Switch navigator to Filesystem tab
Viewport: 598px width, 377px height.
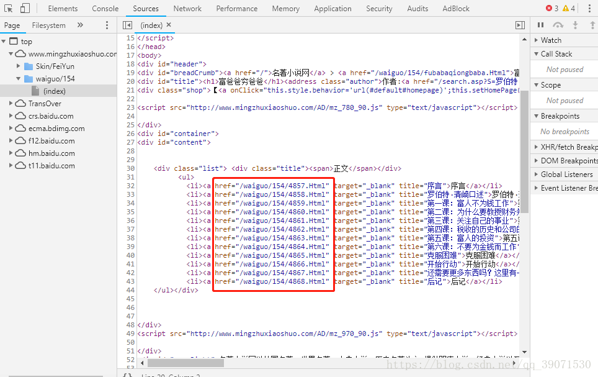[x=49, y=25]
